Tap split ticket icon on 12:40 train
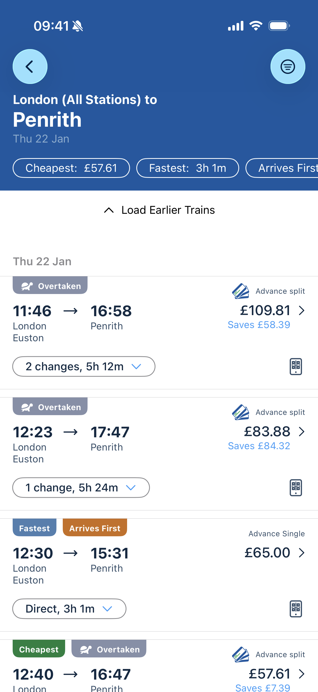This screenshot has width=318, height=692. (x=240, y=655)
